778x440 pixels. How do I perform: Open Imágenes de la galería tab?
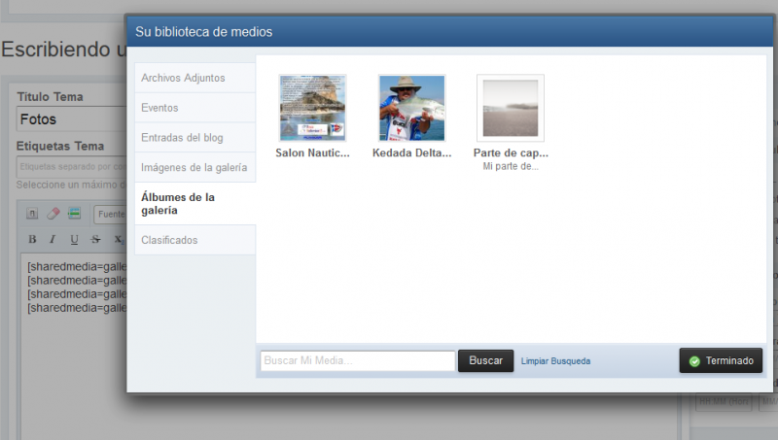click(x=194, y=168)
